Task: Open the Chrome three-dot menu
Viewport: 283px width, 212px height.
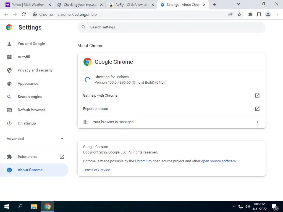Action: (277, 14)
